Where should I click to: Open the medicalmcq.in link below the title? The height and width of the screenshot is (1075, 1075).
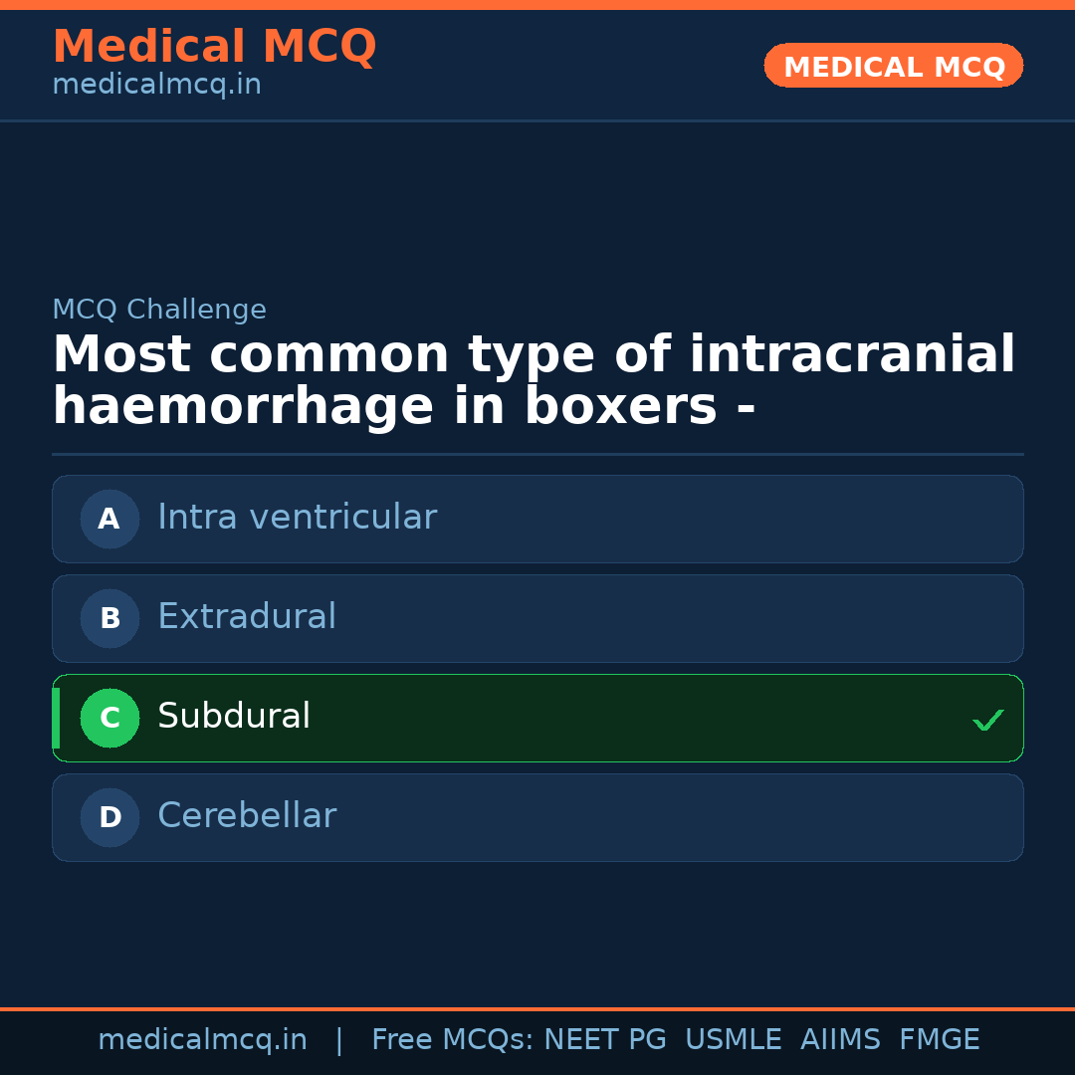coord(156,86)
